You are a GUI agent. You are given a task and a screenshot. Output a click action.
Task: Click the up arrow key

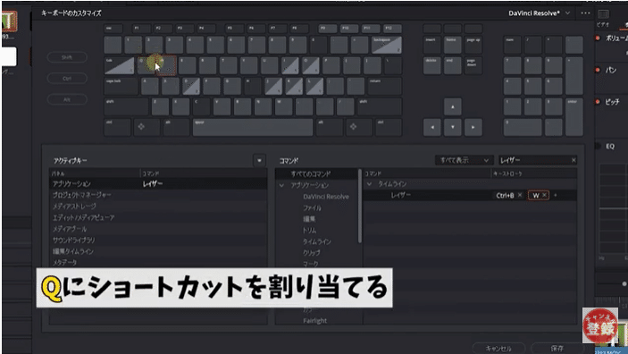click(453, 106)
